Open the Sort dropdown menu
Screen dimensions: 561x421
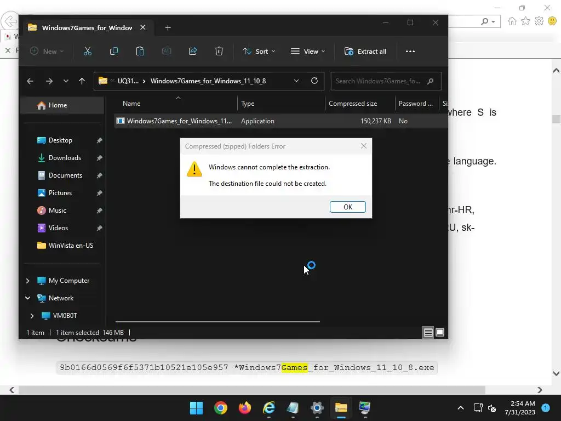259,51
